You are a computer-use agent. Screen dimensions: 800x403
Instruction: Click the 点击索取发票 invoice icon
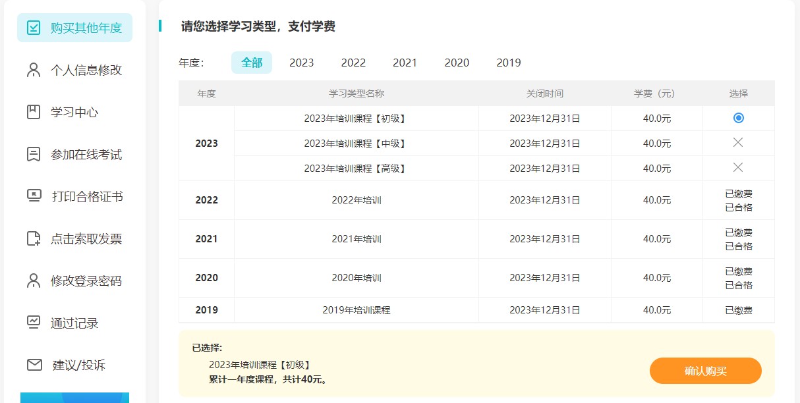coord(34,238)
